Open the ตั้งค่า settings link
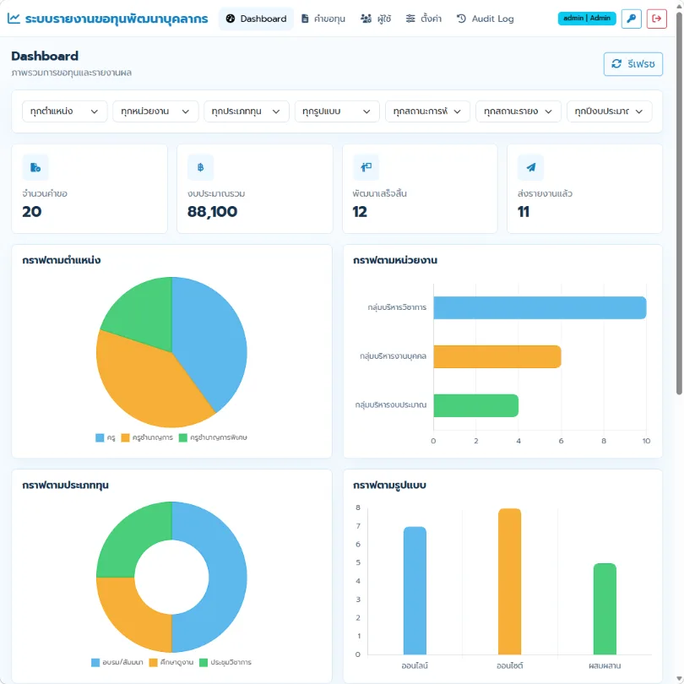684x684 pixels. click(x=423, y=19)
